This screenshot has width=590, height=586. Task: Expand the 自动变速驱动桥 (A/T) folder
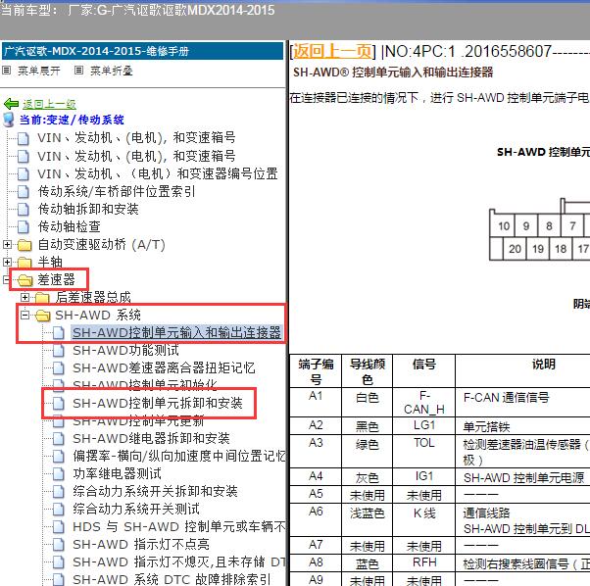tap(7, 245)
